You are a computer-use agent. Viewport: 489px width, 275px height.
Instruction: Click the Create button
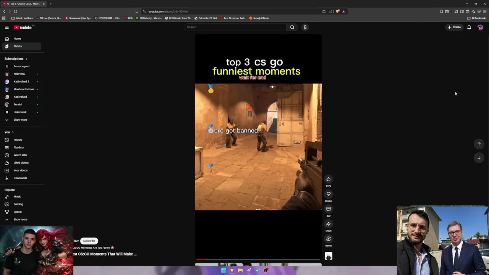tap(454, 27)
